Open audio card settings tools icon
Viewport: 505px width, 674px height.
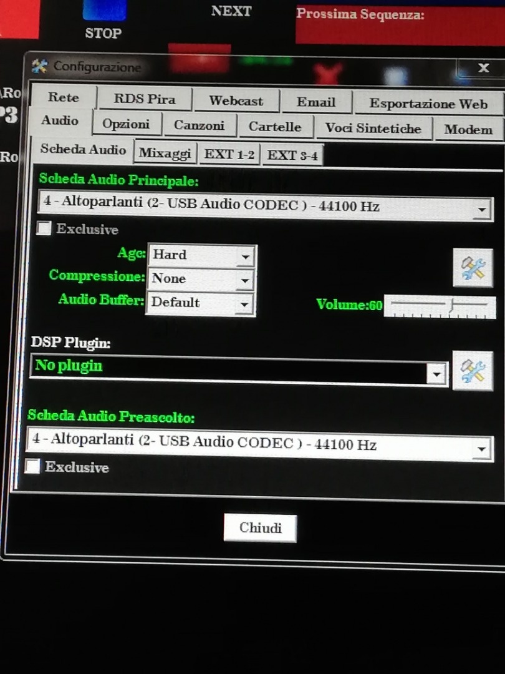pos(473,268)
